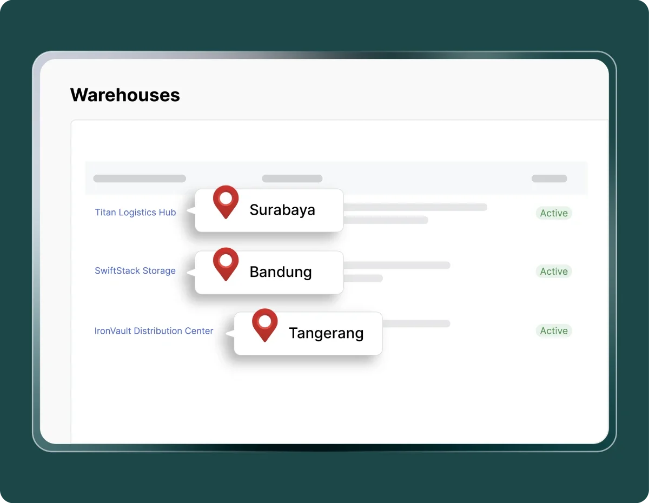Click Active status in the IronVault row
649x503 pixels.
[x=553, y=331]
